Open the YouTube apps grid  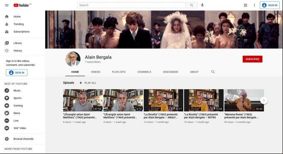click(245, 5)
